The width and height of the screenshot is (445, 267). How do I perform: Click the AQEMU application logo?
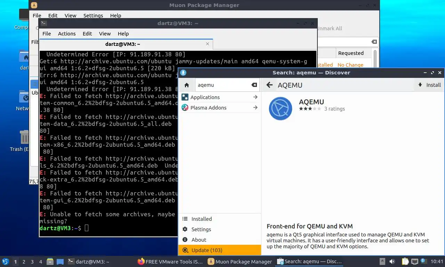click(280, 109)
